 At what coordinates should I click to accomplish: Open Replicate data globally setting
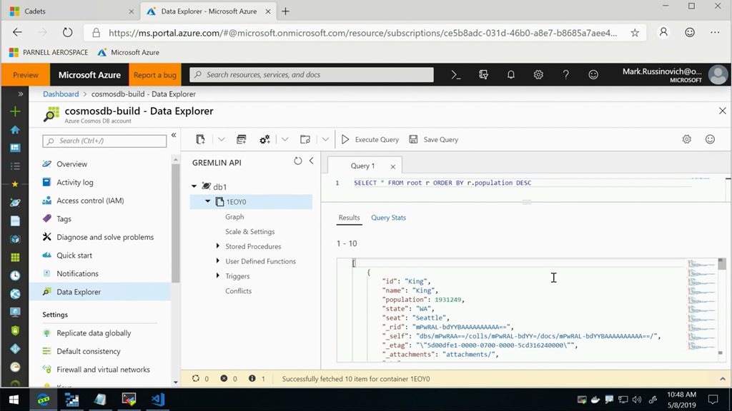point(94,333)
